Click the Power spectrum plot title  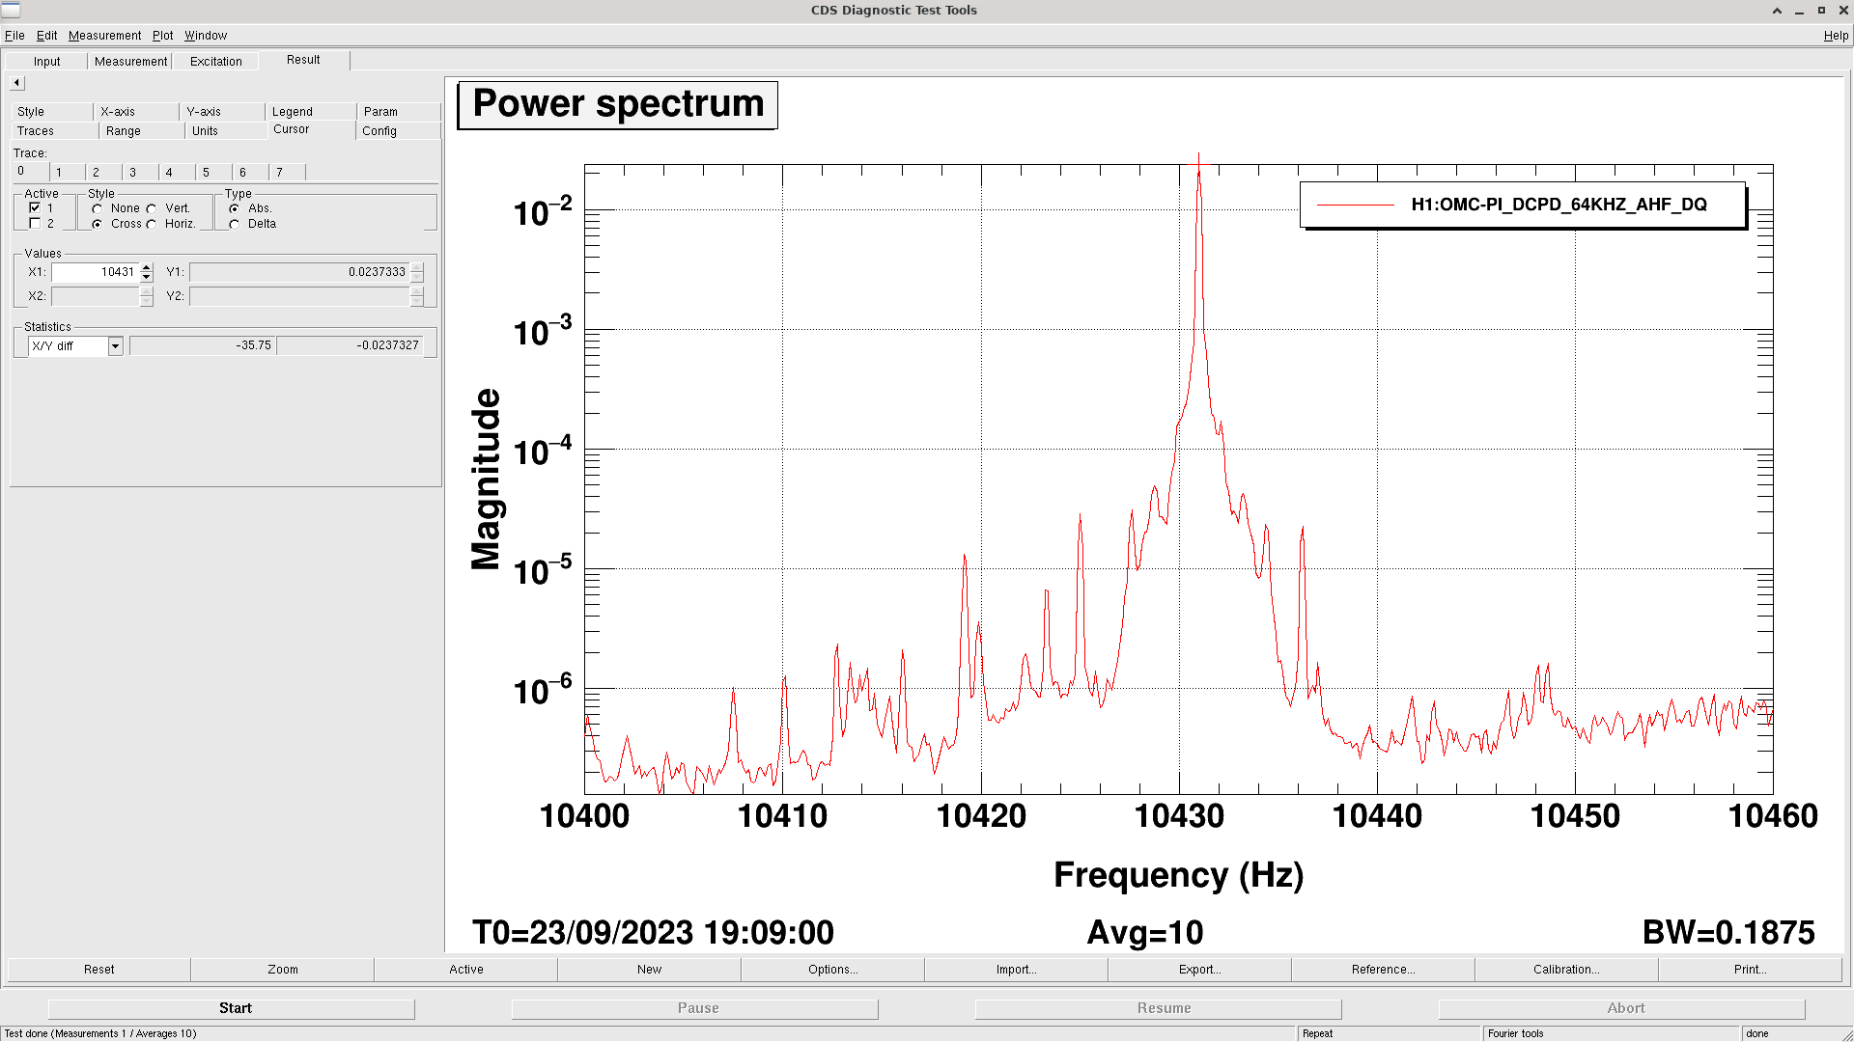[618, 104]
